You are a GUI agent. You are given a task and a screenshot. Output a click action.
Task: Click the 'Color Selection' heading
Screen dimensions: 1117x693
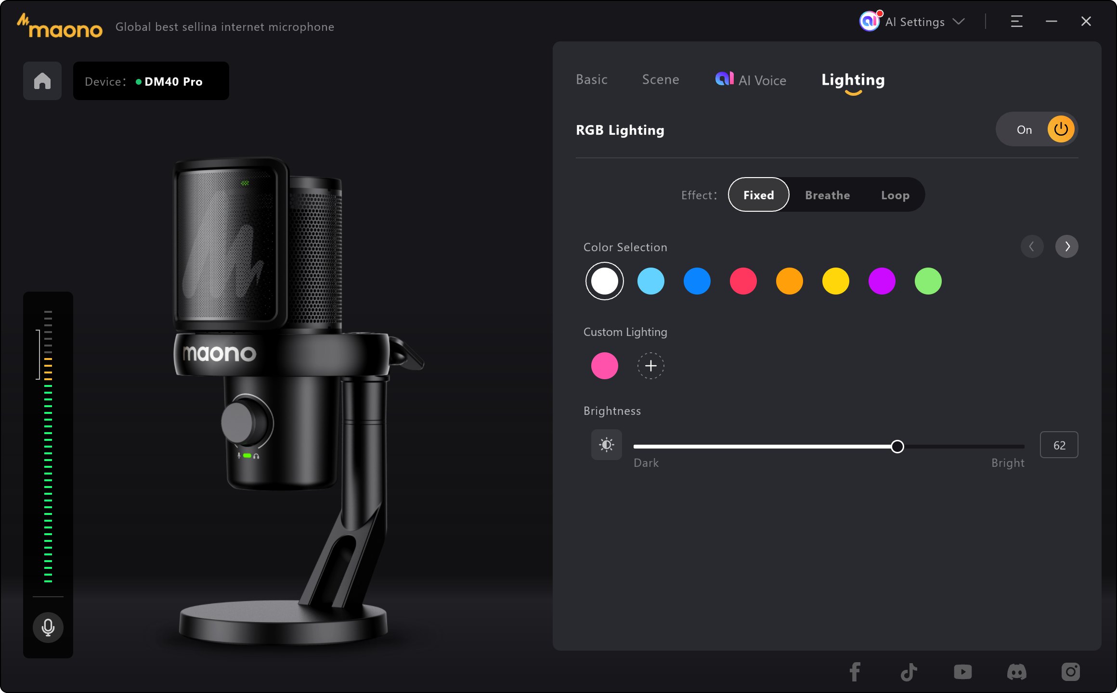tap(625, 247)
